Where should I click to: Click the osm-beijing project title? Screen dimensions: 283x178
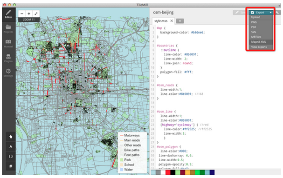coord(163,13)
